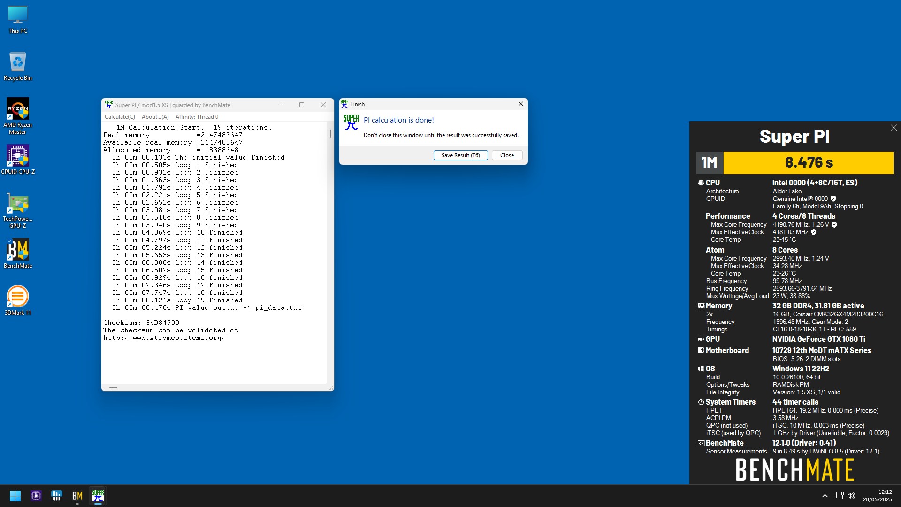The image size is (901, 507).
Task: Click the CPU chip icon in BenchMate panel
Action: [x=701, y=183]
